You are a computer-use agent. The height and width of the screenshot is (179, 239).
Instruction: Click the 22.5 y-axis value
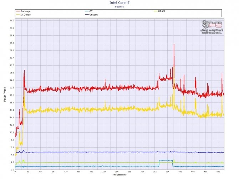[x=12, y=88]
